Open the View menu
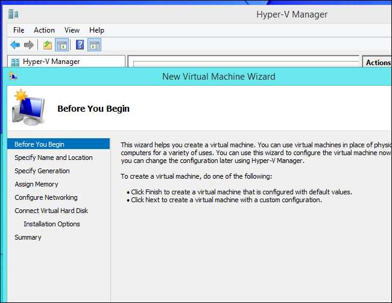 tap(72, 30)
